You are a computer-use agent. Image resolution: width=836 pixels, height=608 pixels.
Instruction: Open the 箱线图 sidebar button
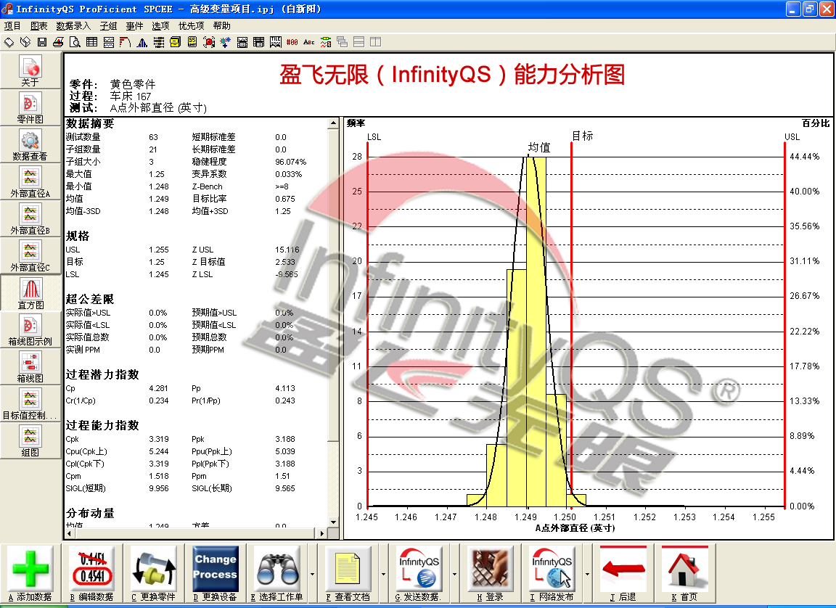30,366
